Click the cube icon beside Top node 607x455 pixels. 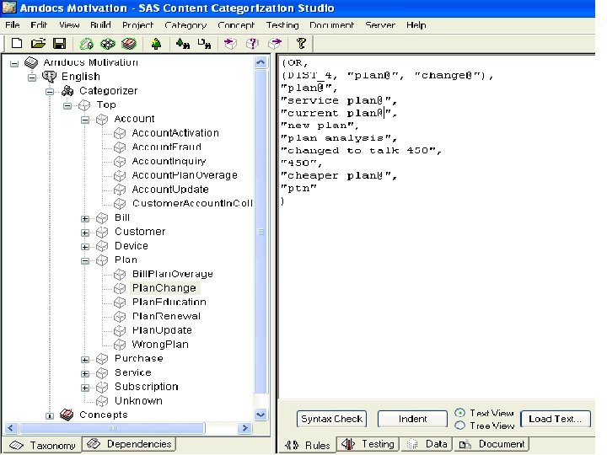click(84, 104)
